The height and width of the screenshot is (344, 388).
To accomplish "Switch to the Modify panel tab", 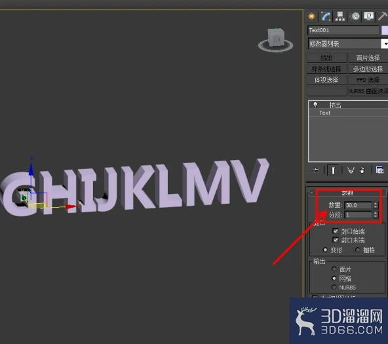I will pos(326,16).
